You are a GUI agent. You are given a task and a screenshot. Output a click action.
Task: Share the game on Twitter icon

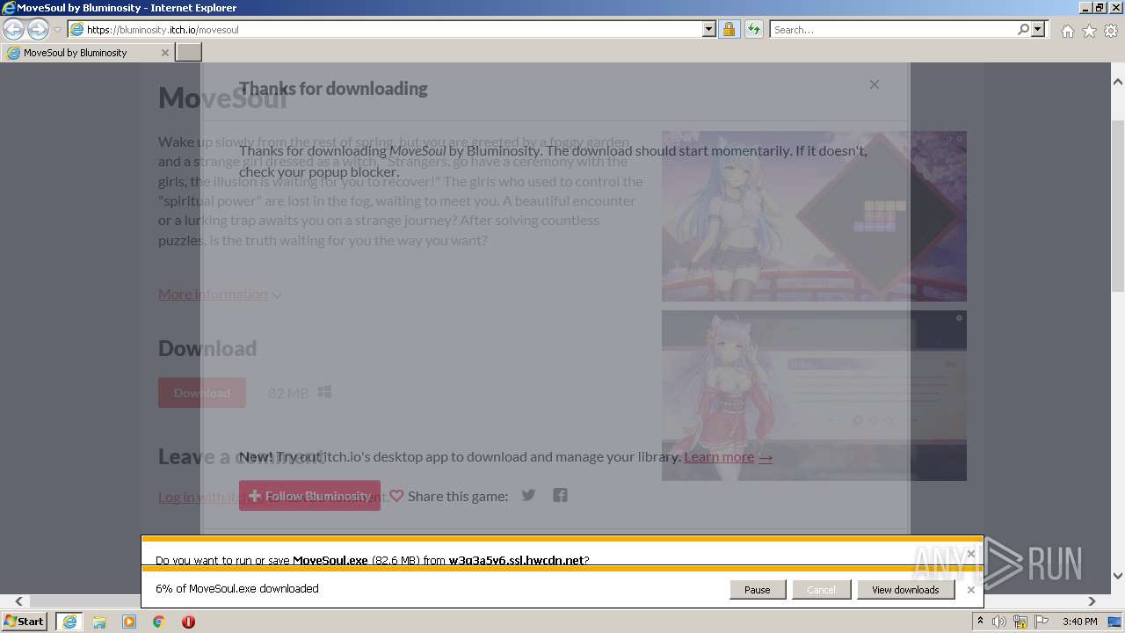pos(528,495)
